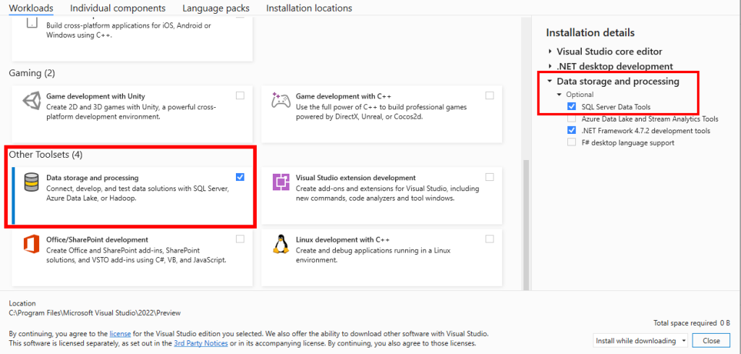This screenshot has height=354, width=741.
Task: Enable Game development with Unity checkbox
Action: tap(240, 96)
